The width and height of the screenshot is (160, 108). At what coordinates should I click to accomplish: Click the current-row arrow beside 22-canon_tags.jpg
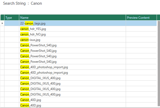(x=2, y=23)
